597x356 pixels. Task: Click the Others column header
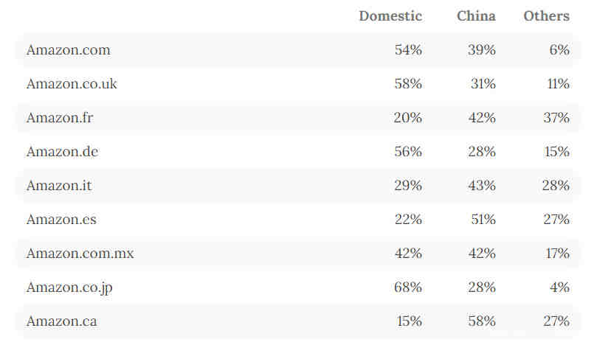click(546, 16)
